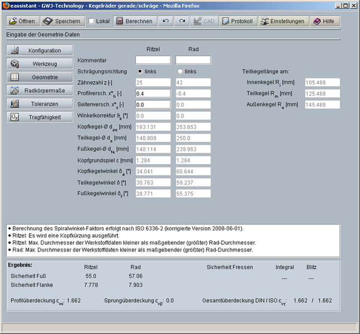Switch to Werkzeug section
The width and height of the screenshot is (360, 334).
click(40, 64)
